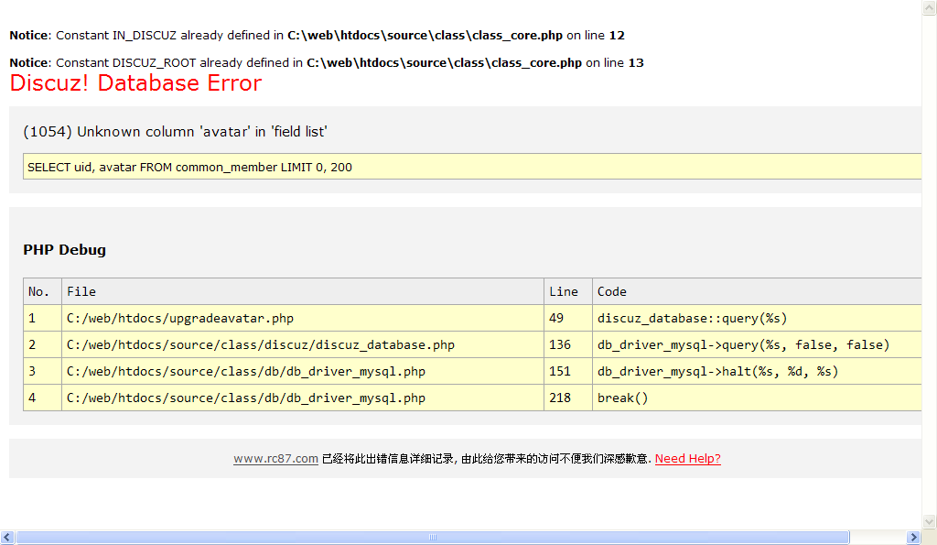
Task: Click the vertical scrollbar up arrow
Action: 930,7
